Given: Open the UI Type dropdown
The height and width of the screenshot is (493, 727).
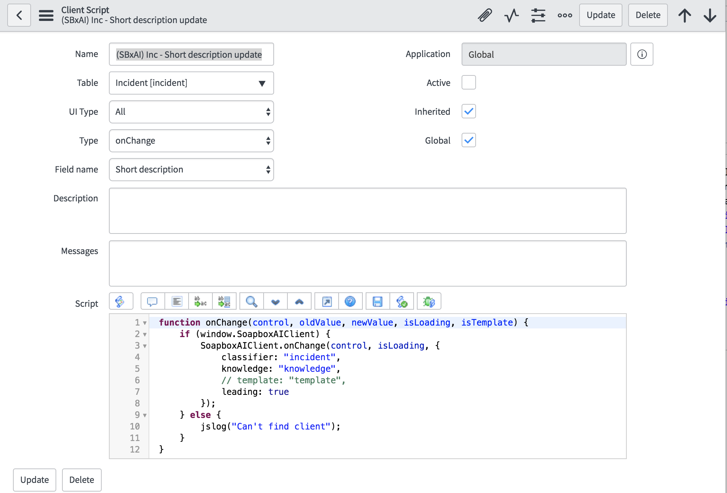Looking at the screenshot, I should pos(191,112).
